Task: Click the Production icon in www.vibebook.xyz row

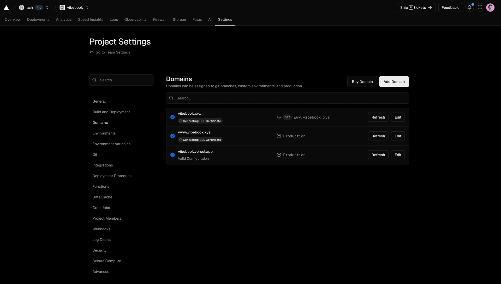Action: pyautogui.click(x=279, y=136)
